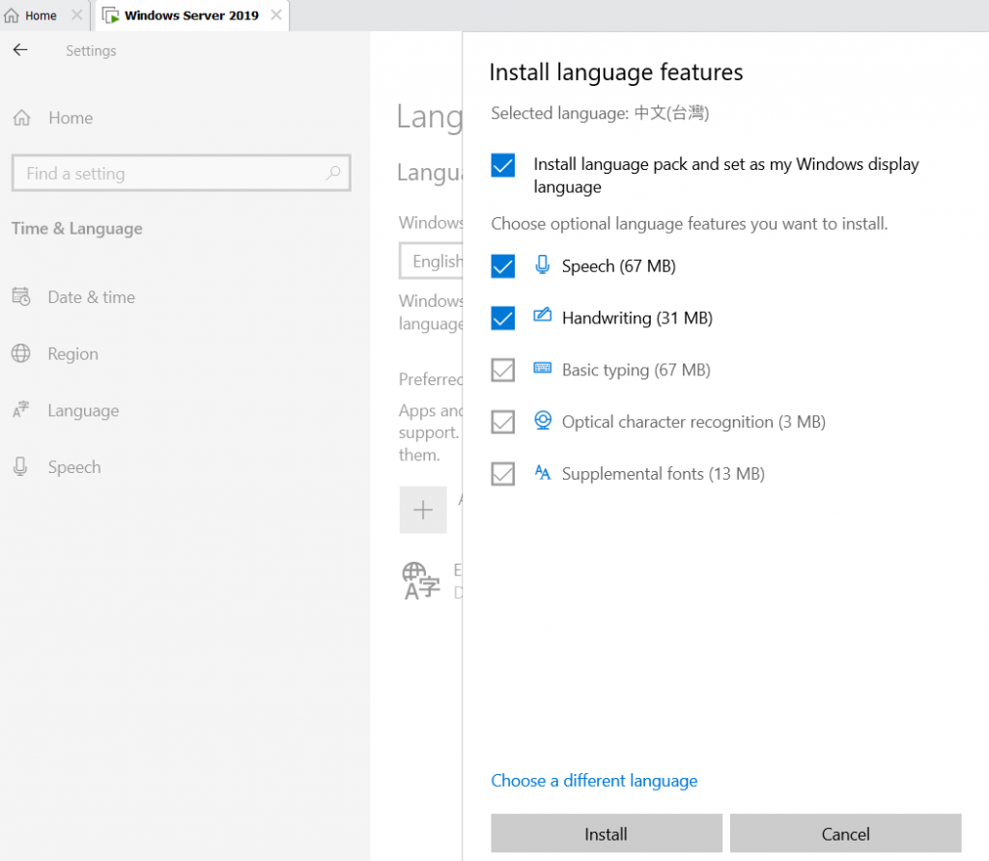Click the Time & Language heading

77,229
